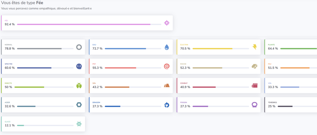Click the Roche rock icon
This screenshot has width=317, height=135.
click(x=254, y=66)
